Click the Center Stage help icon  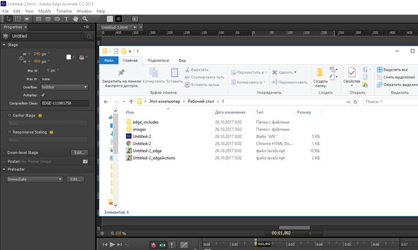tap(40, 116)
